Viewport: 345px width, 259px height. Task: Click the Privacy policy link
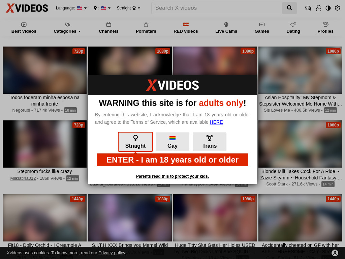point(112,253)
